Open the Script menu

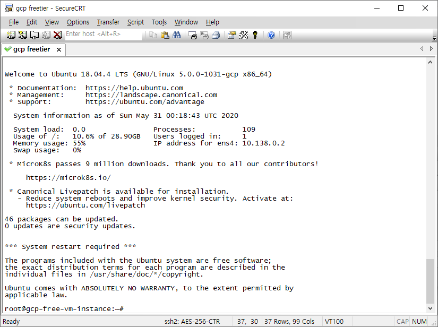pos(135,22)
